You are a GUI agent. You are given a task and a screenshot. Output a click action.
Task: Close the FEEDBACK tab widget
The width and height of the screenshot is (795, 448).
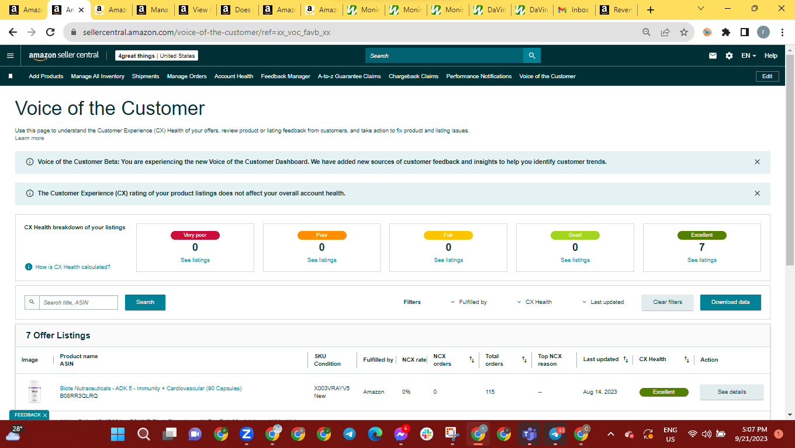tap(45, 415)
